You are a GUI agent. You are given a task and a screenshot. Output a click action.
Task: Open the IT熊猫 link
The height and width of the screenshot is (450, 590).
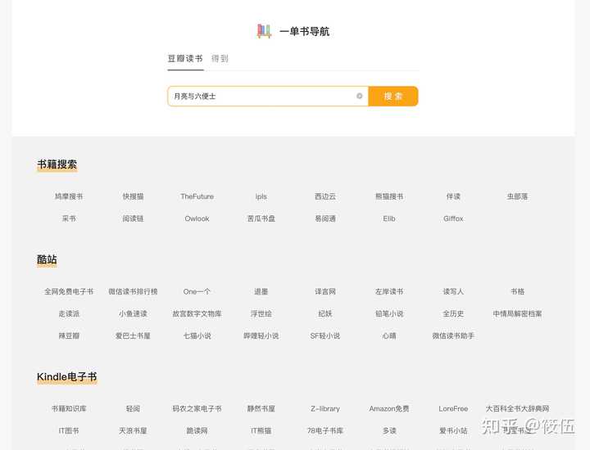pos(261,431)
